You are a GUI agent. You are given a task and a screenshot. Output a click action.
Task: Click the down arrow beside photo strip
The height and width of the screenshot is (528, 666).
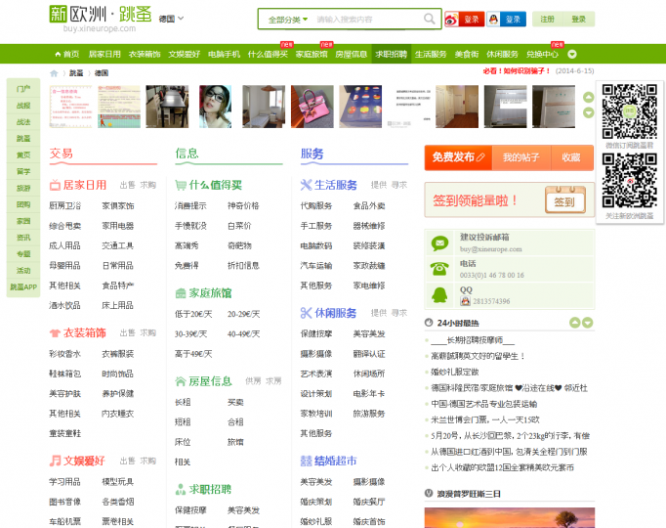click(x=588, y=111)
